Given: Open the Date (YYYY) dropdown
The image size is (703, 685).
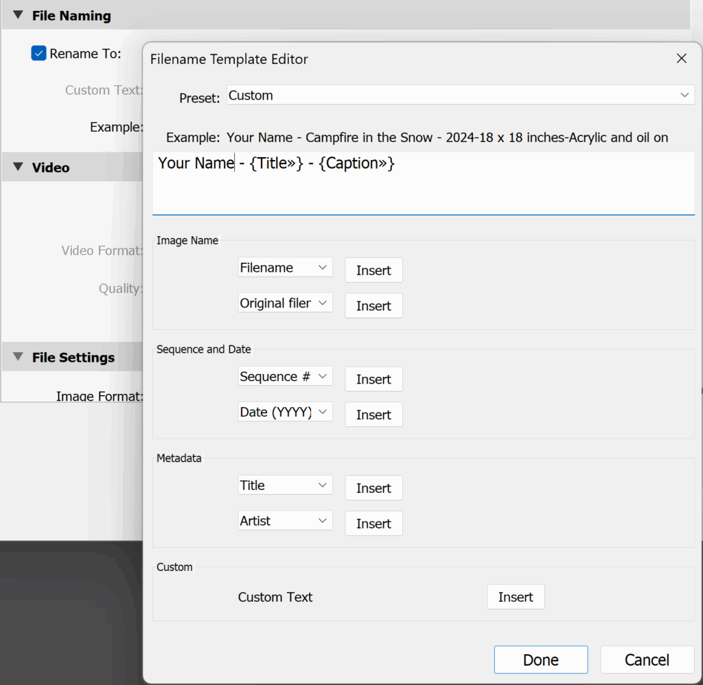Looking at the screenshot, I should coord(285,413).
